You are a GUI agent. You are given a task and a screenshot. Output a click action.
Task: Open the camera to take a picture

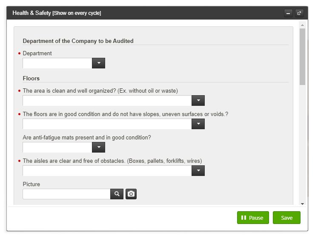pyautogui.click(x=131, y=194)
